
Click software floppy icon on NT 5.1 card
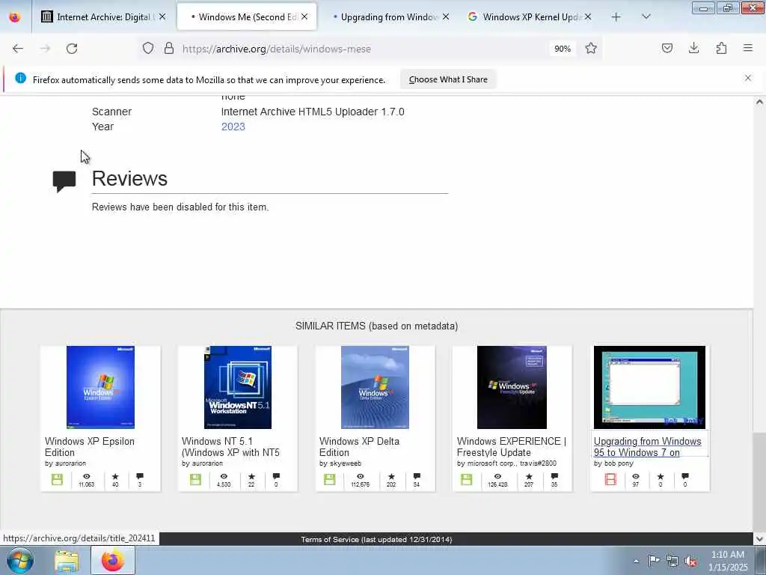tap(195, 480)
